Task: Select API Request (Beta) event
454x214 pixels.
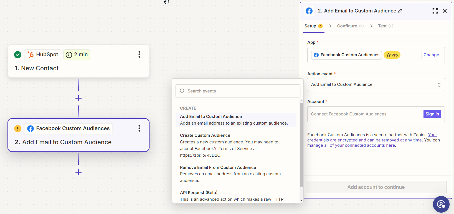Action: point(236,196)
